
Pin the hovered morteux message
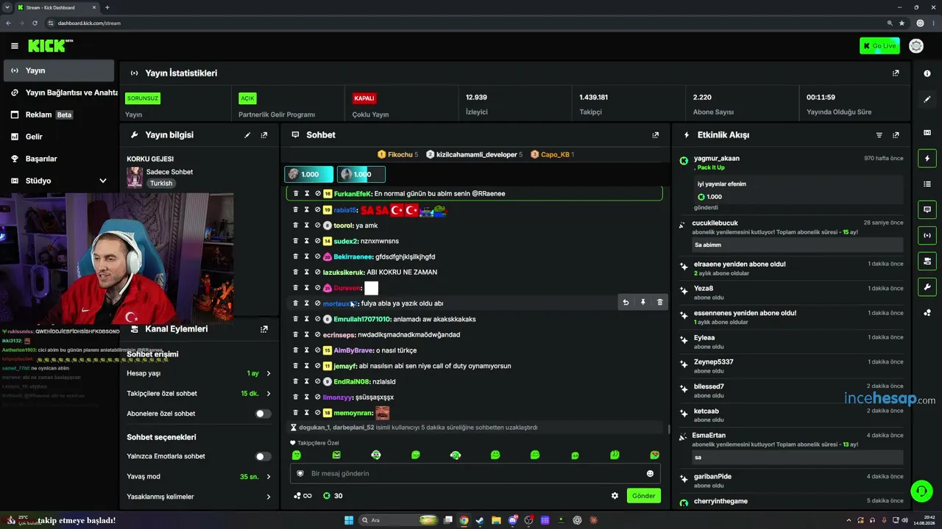coord(642,302)
